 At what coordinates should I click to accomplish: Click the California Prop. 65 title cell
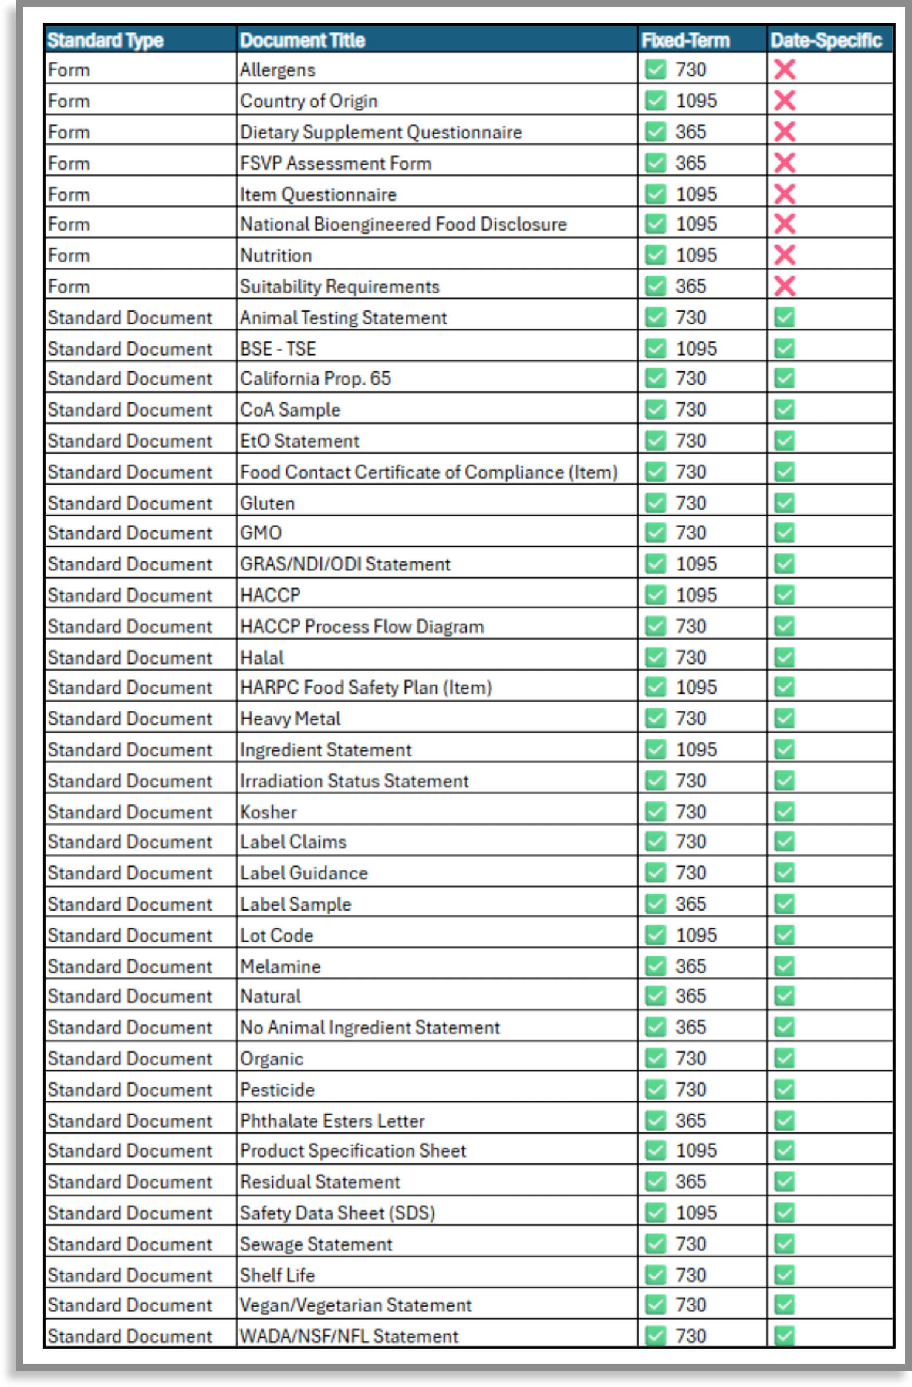click(x=437, y=378)
